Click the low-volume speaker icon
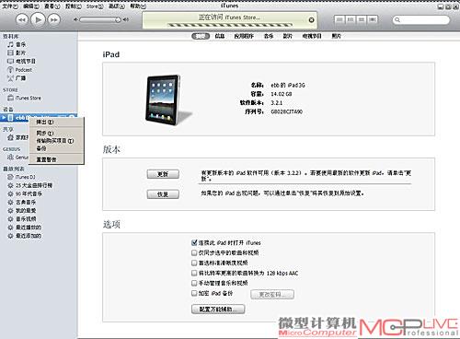460x339 pixels. pyautogui.click(x=75, y=19)
